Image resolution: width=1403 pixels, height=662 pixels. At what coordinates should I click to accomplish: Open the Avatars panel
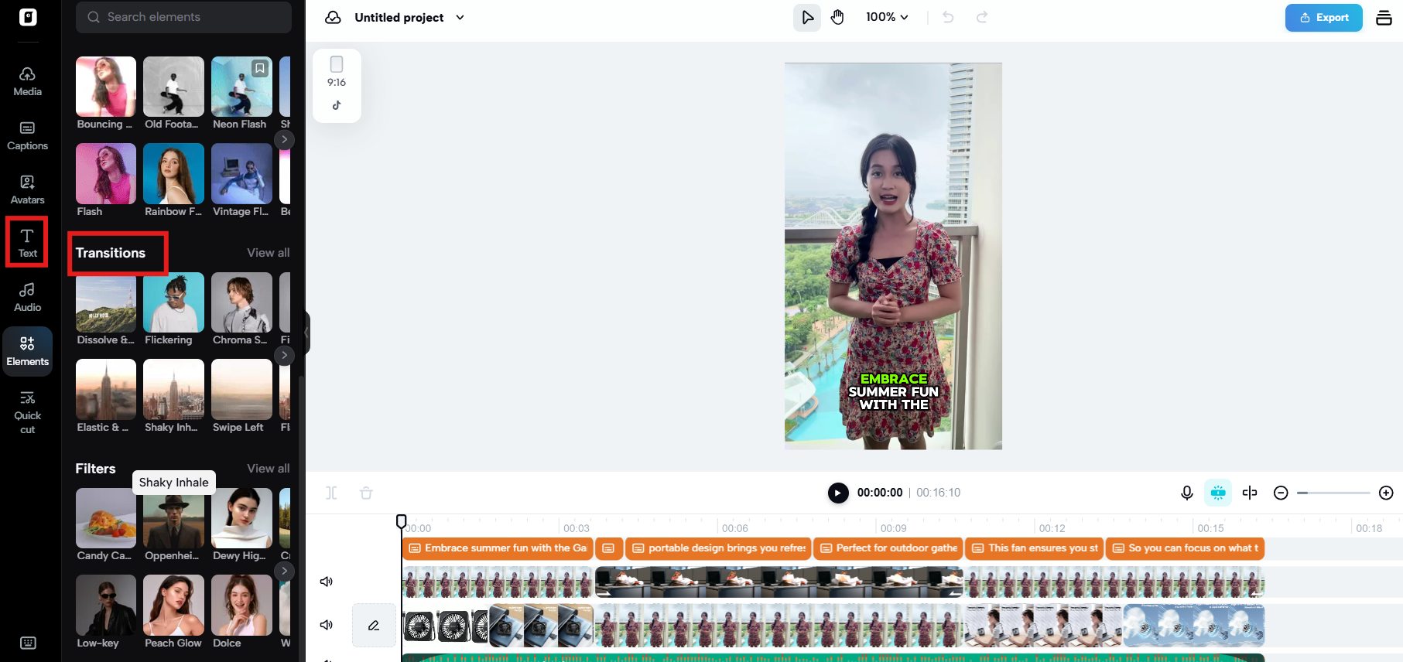coord(27,189)
